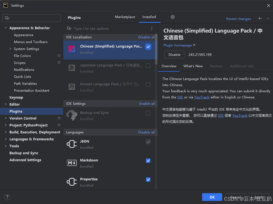
Task: Disable the Markdown plugin checkbox
Action: pyautogui.click(x=148, y=161)
